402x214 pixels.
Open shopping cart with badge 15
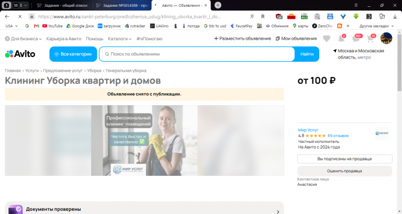tap(371, 38)
